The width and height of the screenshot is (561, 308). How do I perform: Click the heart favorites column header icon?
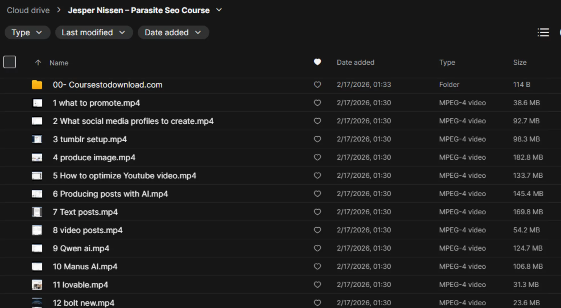click(x=317, y=62)
